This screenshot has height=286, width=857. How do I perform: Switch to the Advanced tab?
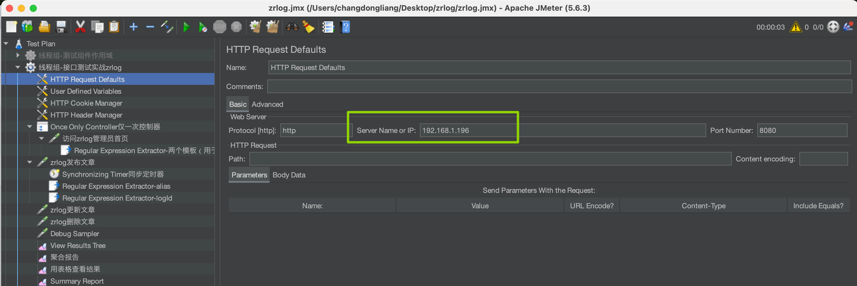tap(267, 104)
